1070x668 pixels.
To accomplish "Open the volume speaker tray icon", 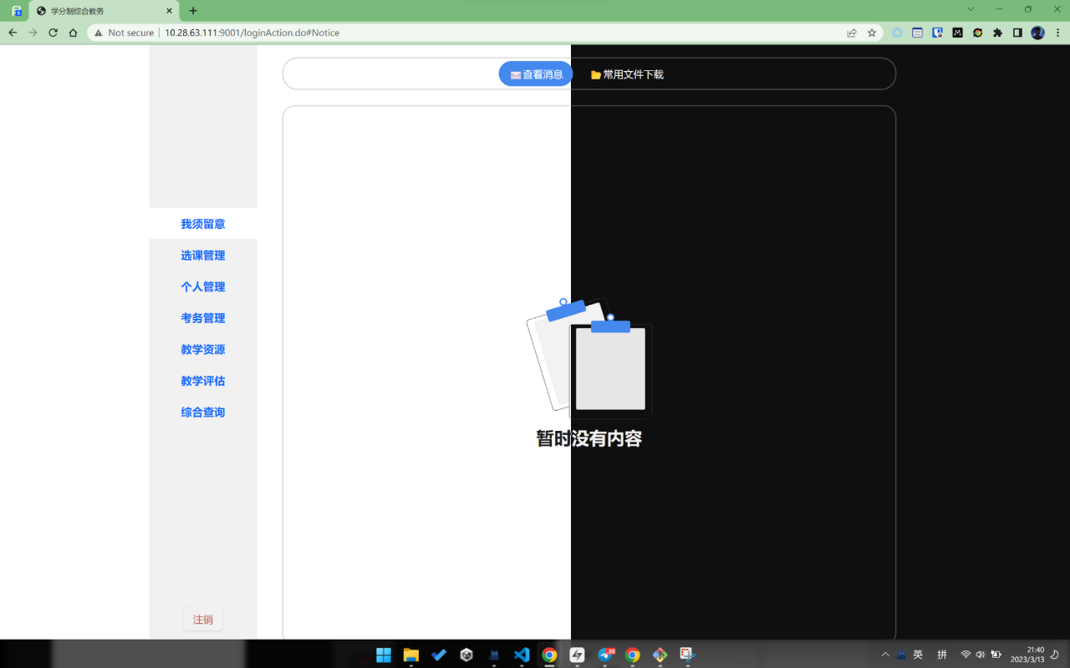I will 980,655.
